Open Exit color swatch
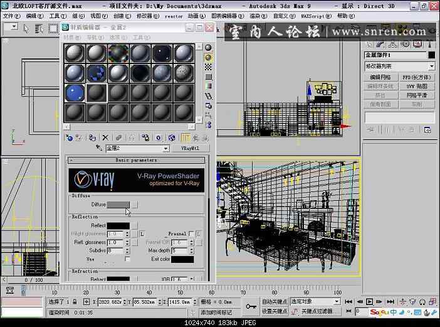 pos(182,259)
